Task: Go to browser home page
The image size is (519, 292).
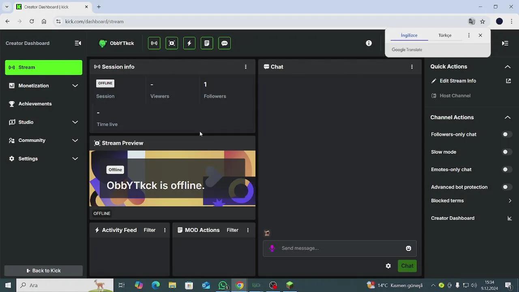Action: pyautogui.click(x=44, y=21)
